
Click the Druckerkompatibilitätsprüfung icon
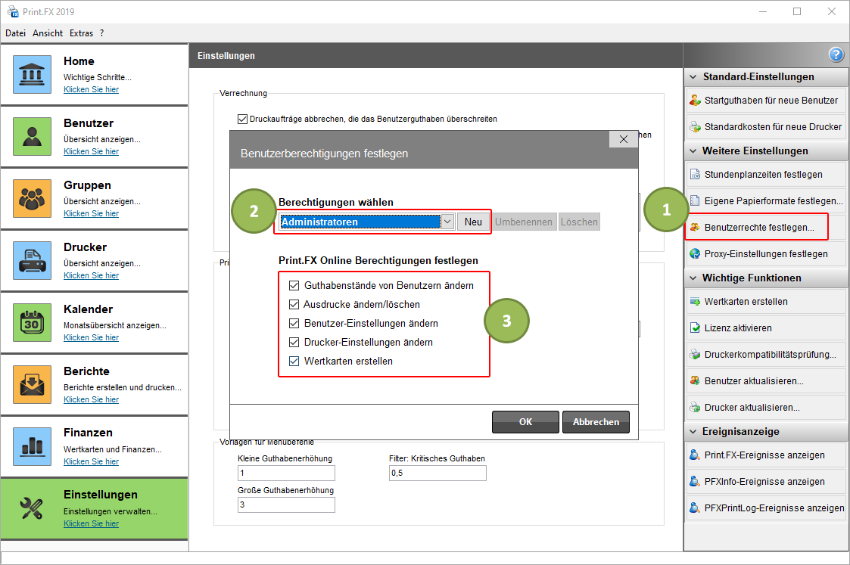click(x=695, y=355)
